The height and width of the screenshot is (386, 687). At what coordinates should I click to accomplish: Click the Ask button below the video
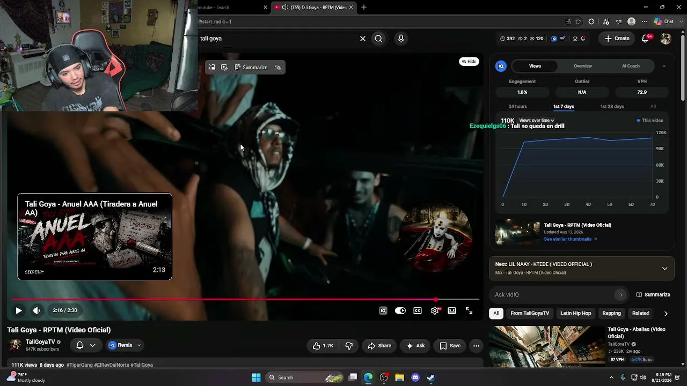415,346
